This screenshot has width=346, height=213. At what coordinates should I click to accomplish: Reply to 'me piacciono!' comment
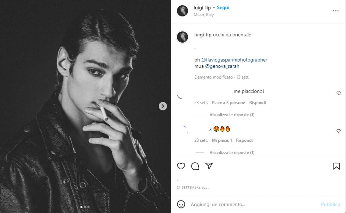257,103
